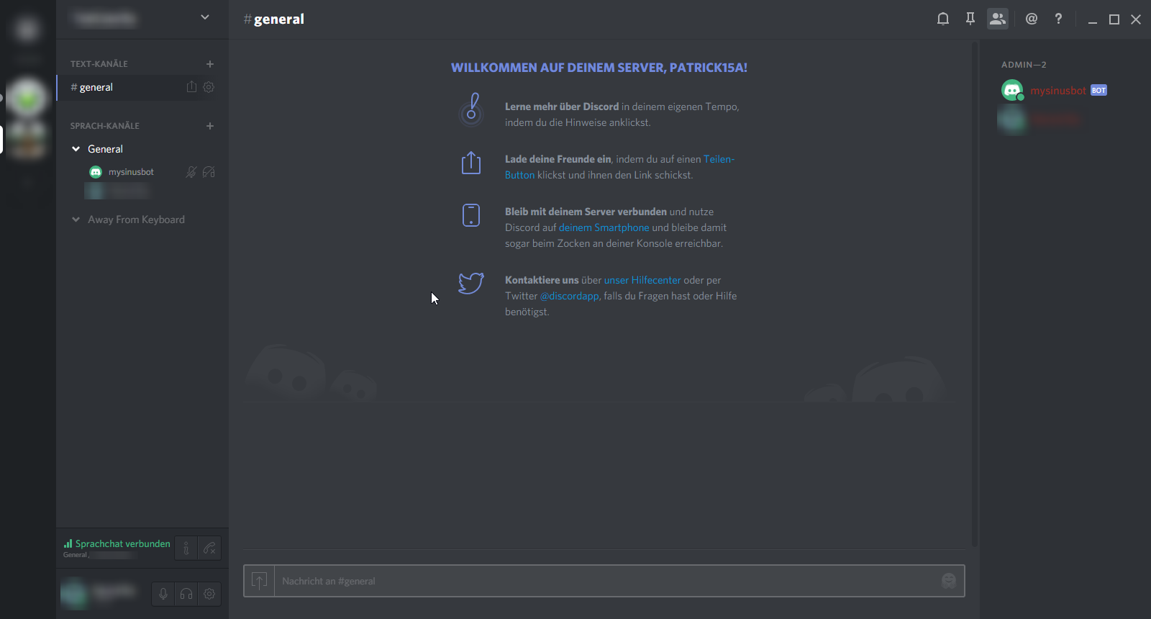Image resolution: width=1151 pixels, height=619 pixels.
Task: Open the mentions @ panel
Action: 1031,19
